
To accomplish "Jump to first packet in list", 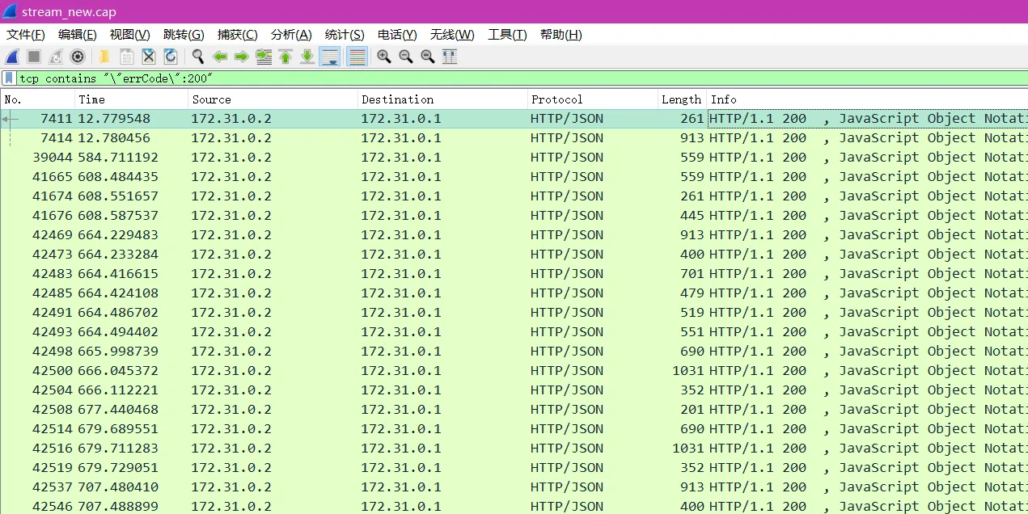I will pos(286,57).
